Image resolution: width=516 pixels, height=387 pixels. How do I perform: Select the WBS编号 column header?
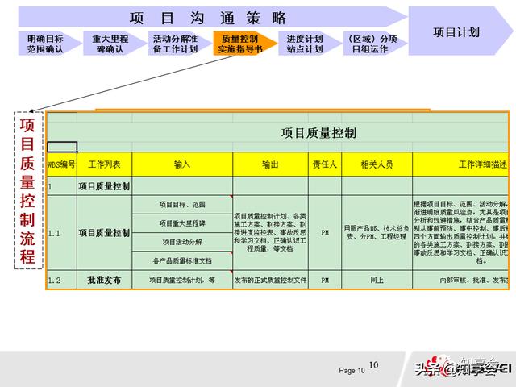(61, 164)
